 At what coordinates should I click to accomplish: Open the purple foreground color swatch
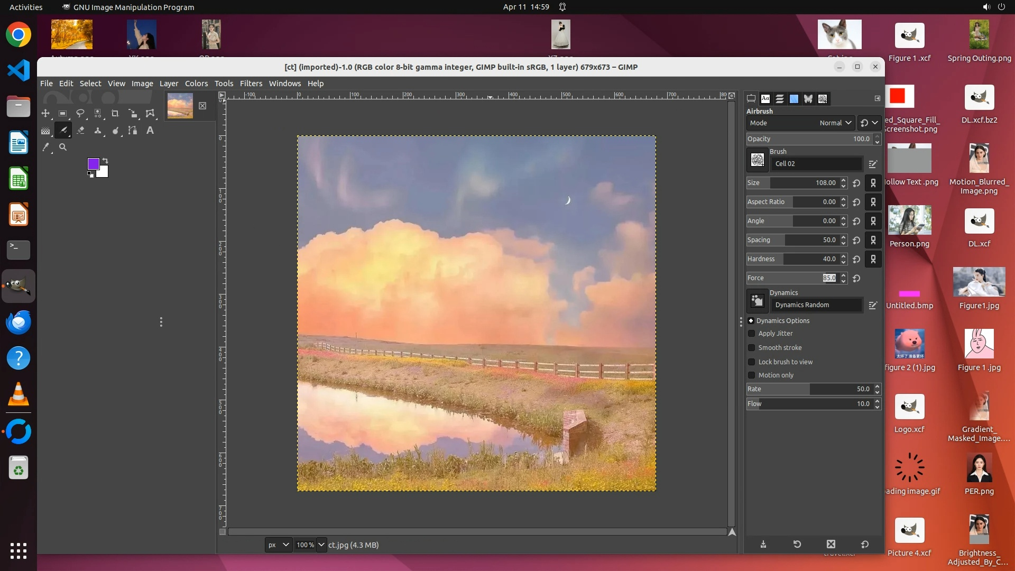point(93,163)
